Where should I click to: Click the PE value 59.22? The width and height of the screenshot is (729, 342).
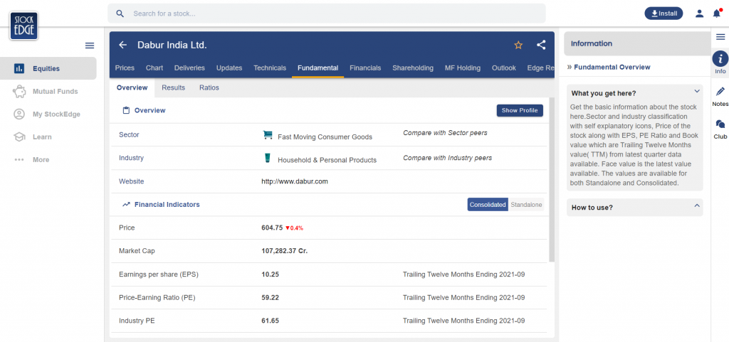[x=270, y=297]
